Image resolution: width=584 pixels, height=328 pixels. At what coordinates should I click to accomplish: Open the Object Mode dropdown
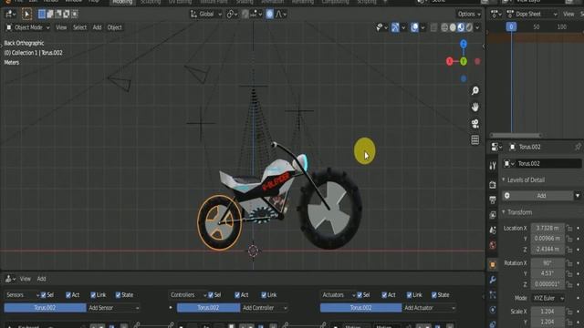point(28,27)
